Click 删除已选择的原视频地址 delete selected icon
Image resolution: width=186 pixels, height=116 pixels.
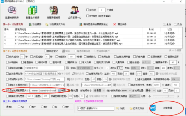point(81,24)
